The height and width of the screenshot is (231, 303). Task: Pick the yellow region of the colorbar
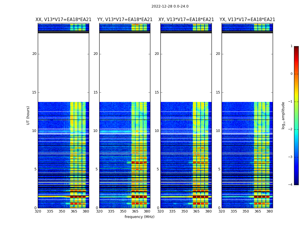coord(296,95)
